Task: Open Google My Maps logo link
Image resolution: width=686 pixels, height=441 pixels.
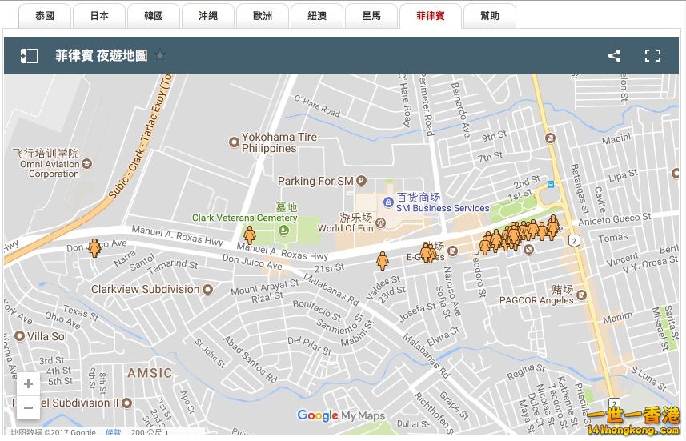Action: tap(341, 415)
